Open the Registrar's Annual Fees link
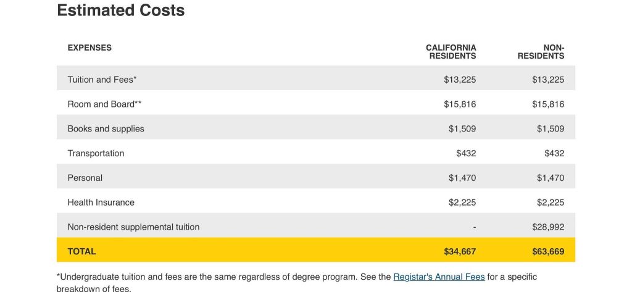The width and height of the screenshot is (632, 292). tap(439, 277)
